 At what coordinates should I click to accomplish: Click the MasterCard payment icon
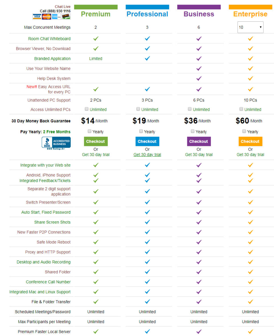click(46, 17)
